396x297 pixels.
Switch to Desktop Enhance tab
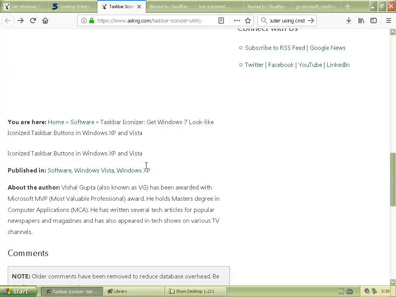pos(73,7)
